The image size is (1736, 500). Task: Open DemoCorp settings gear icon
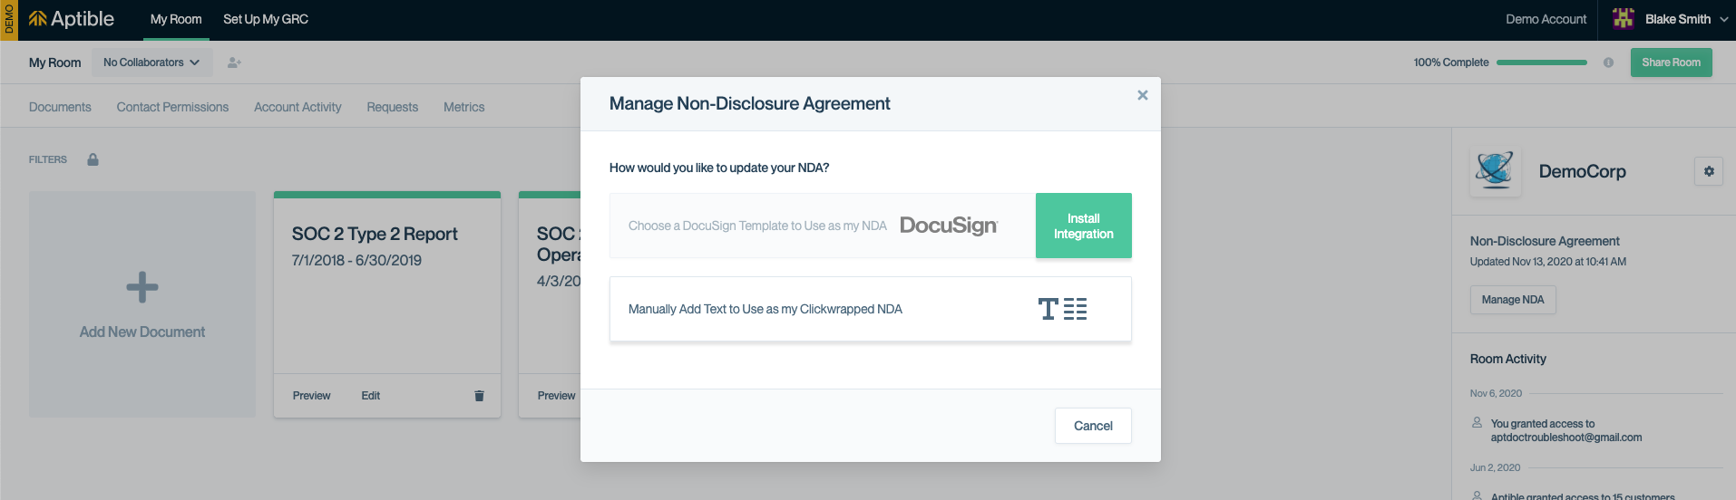point(1709,171)
